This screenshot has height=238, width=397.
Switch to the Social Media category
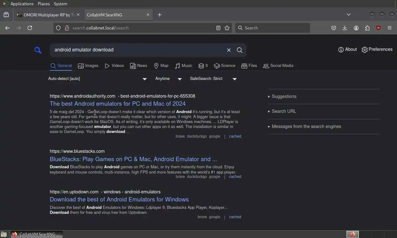278,66
